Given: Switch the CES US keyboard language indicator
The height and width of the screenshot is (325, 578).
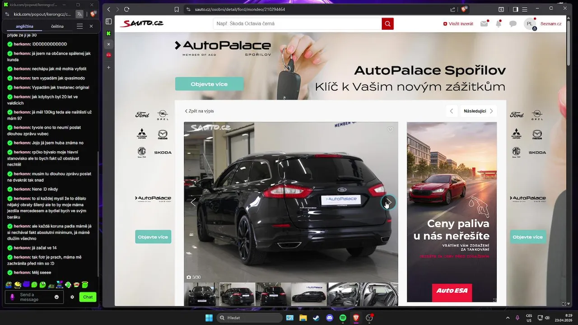Looking at the screenshot, I should pos(529,318).
